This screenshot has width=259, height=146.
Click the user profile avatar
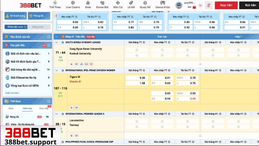(179, 6)
